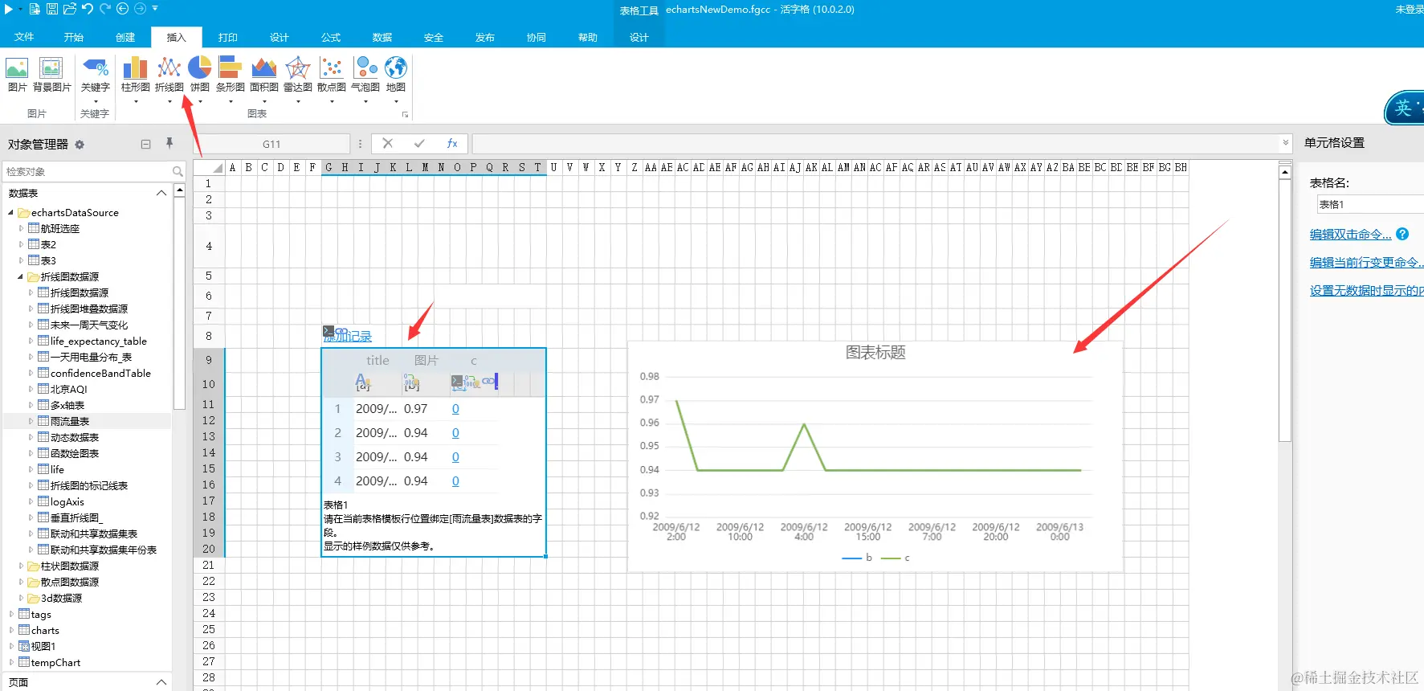
Task: Insert a bar chart (条形图)
Action: point(230,76)
